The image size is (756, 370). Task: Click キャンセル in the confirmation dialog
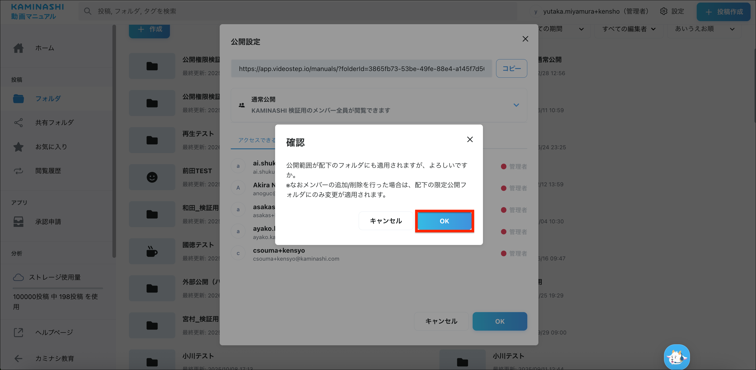tap(386, 221)
